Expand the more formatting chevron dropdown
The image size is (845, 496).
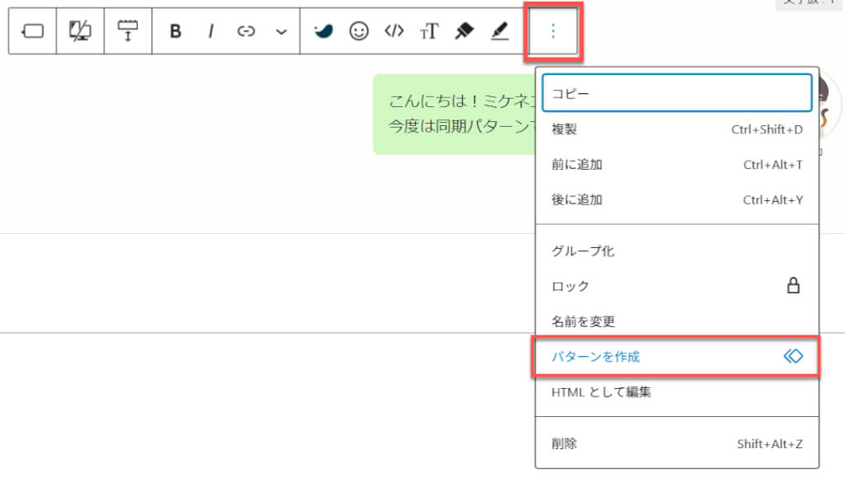point(281,31)
